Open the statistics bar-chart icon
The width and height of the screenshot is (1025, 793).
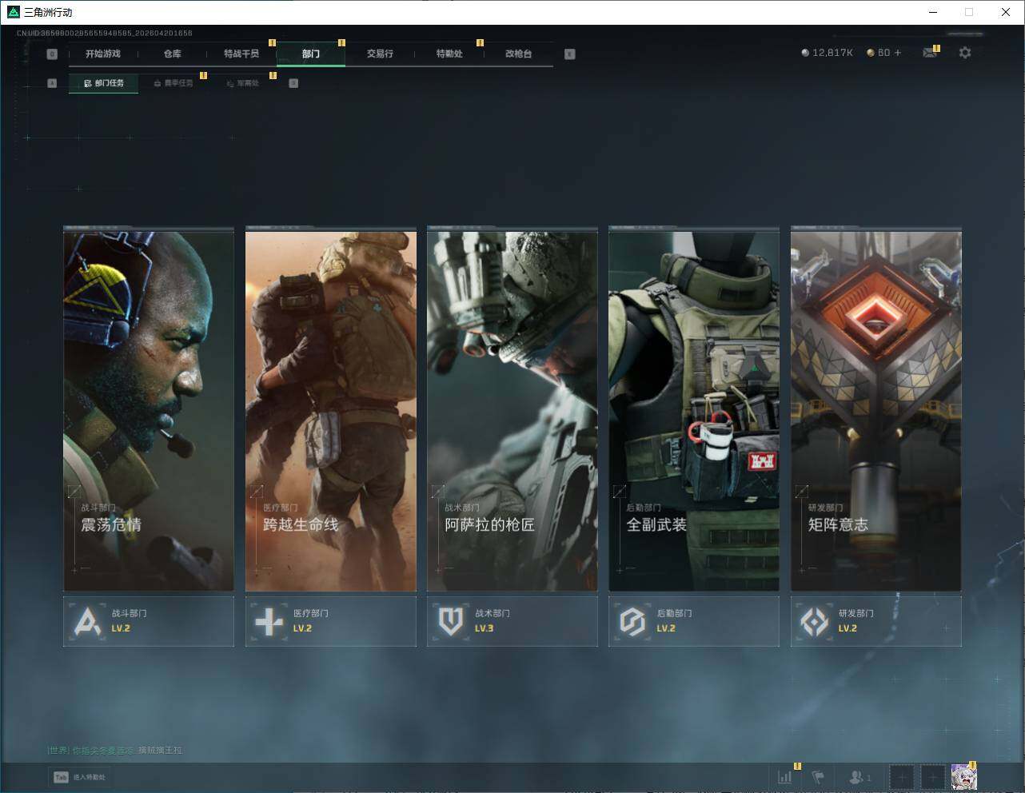(x=785, y=776)
